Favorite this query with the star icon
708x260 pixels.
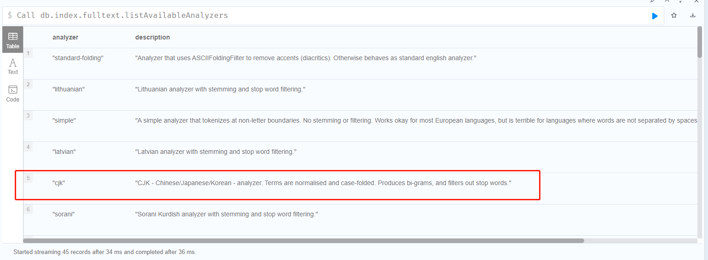pyautogui.click(x=674, y=16)
